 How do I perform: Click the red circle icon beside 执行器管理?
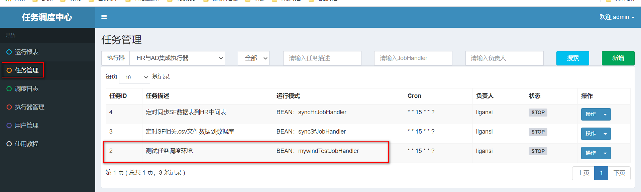(x=9, y=107)
